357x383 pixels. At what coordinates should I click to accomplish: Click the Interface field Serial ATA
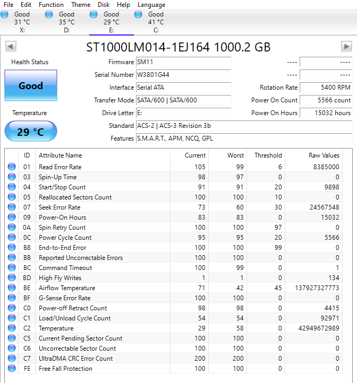click(x=183, y=88)
